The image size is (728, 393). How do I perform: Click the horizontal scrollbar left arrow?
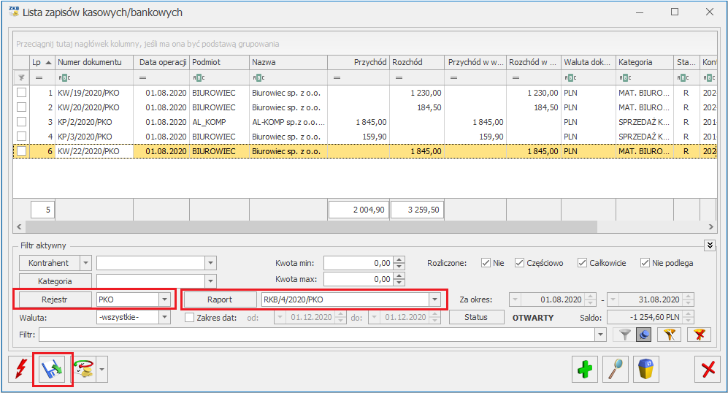tap(19, 226)
